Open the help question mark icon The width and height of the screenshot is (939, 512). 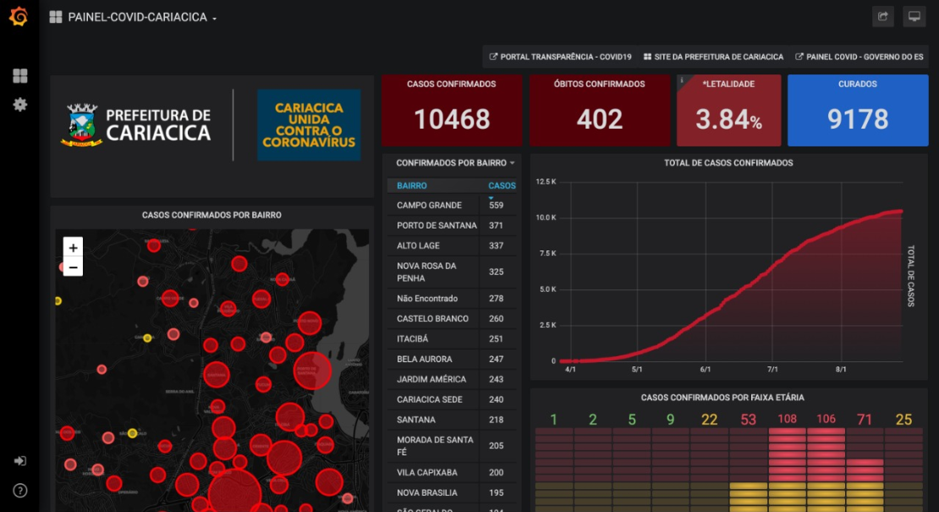point(19,491)
